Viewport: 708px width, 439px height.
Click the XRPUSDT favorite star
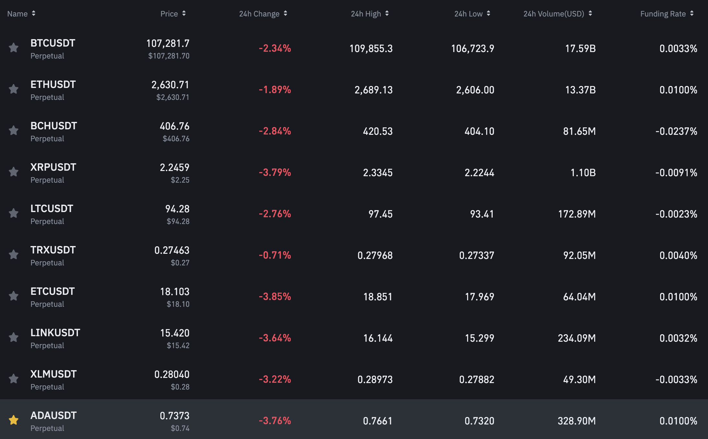click(14, 172)
